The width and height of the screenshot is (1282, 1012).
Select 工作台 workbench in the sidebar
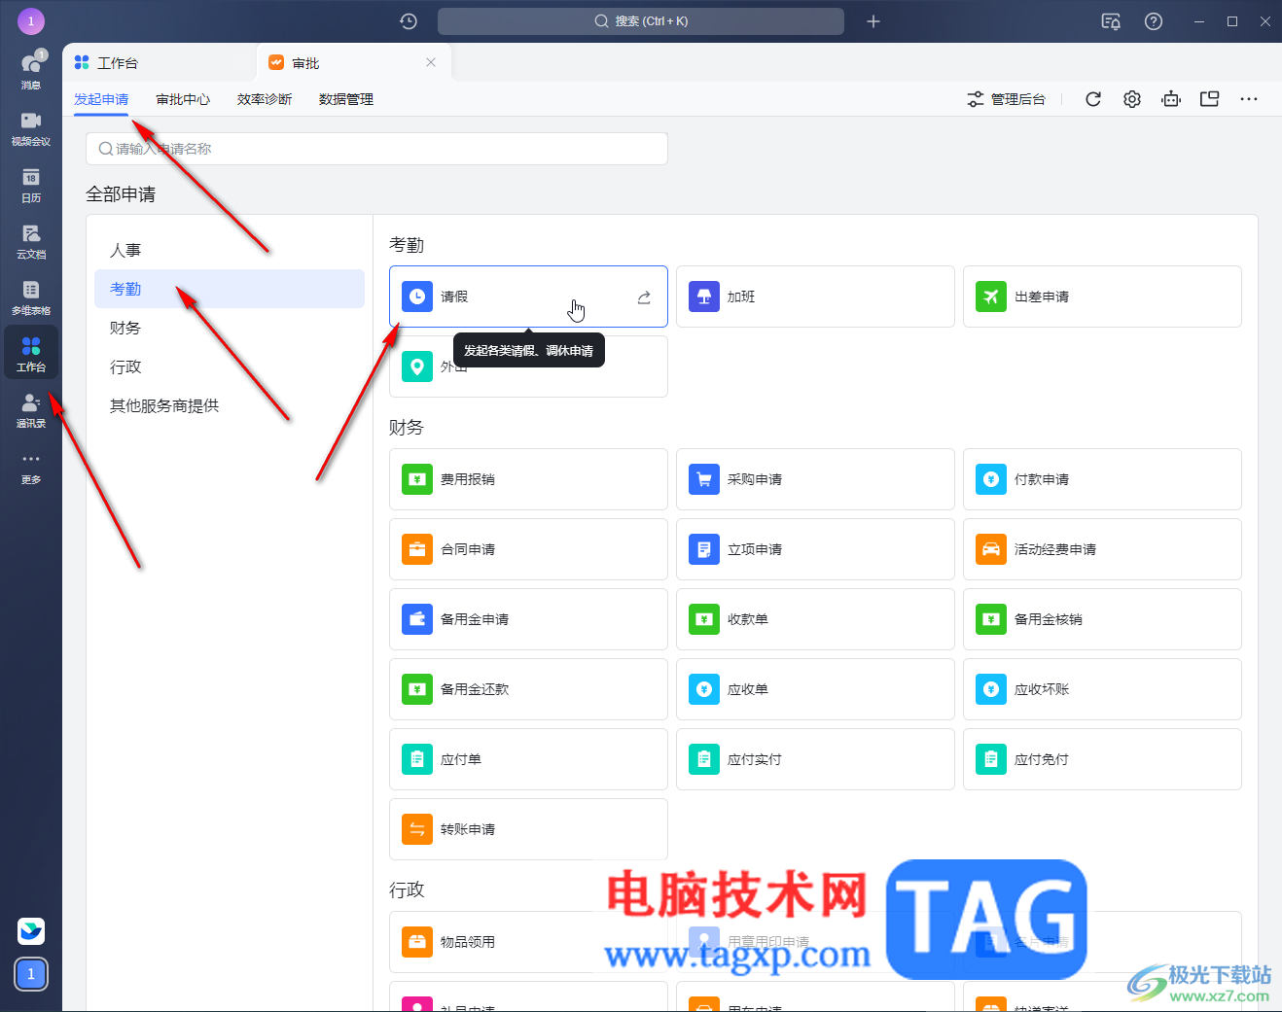[31, 353]
